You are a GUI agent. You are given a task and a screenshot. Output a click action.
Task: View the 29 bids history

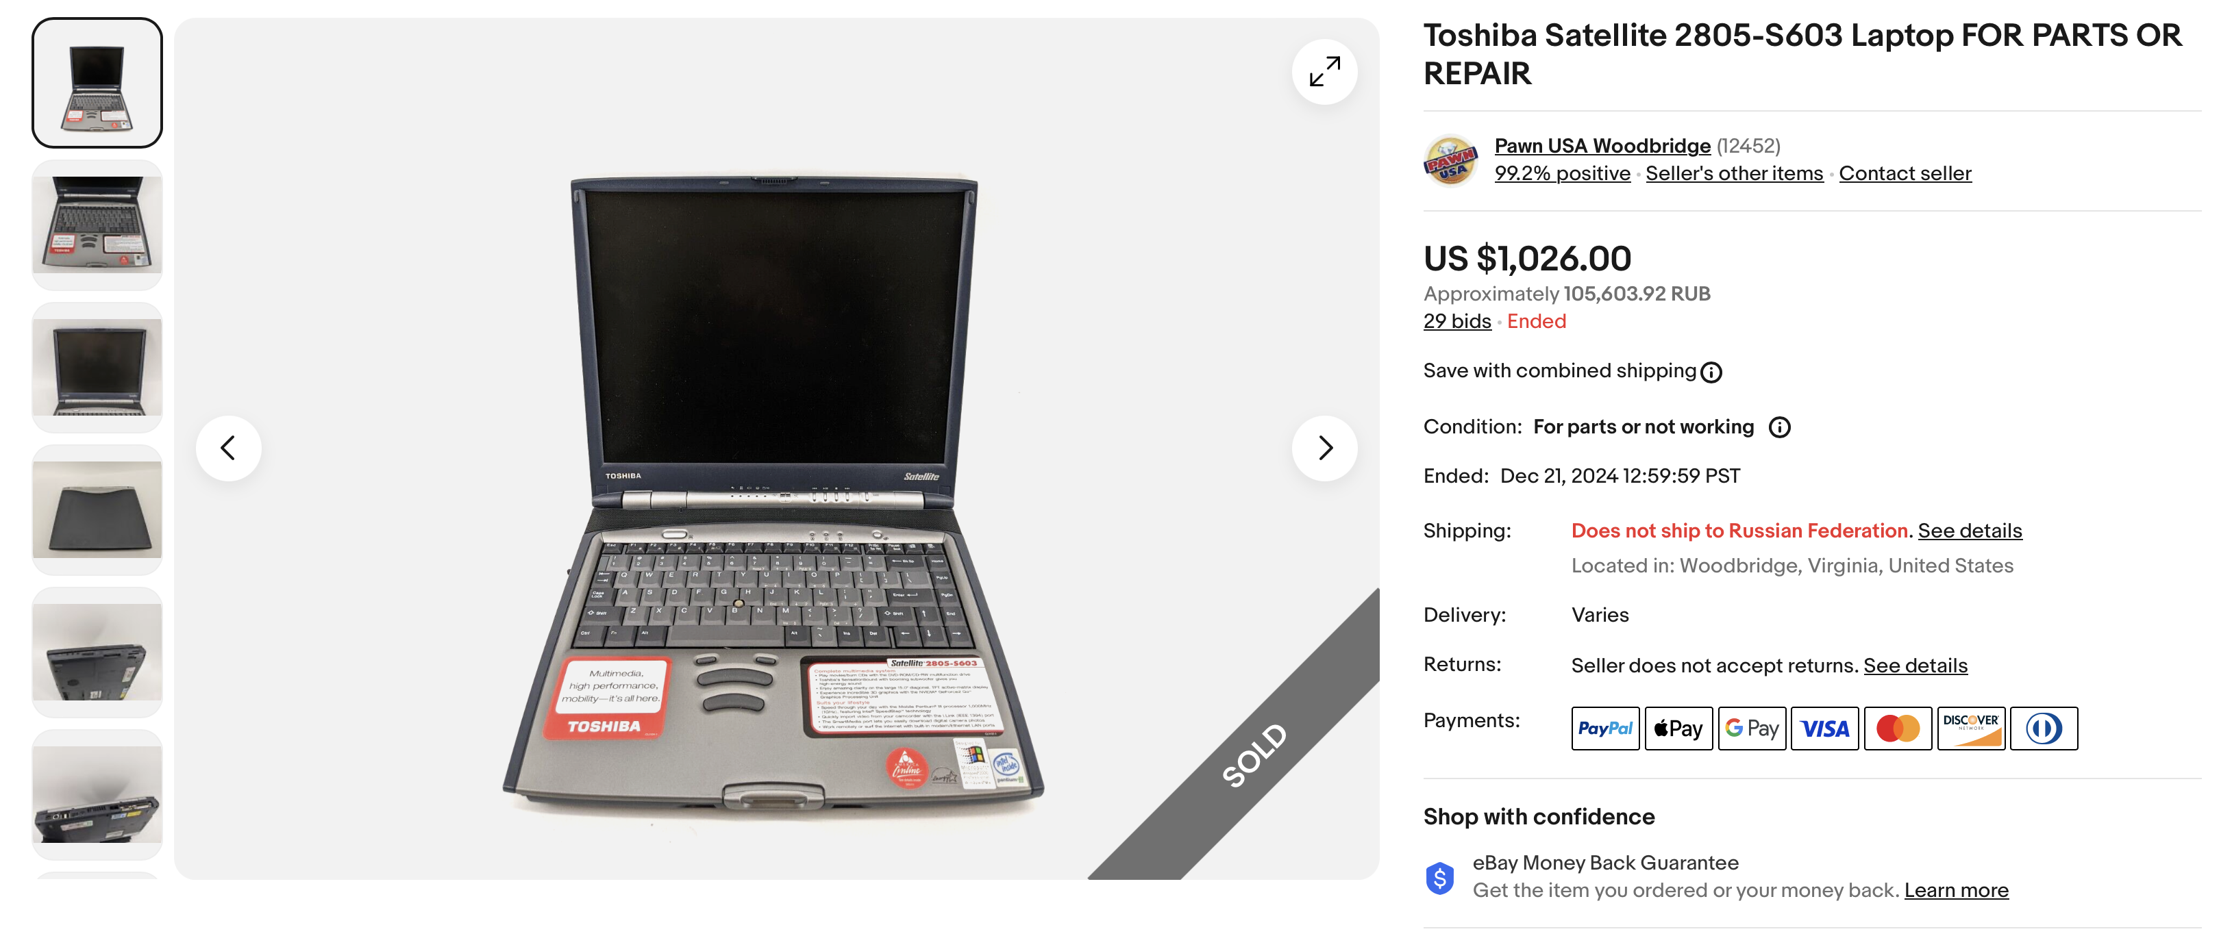point(1456,321)
